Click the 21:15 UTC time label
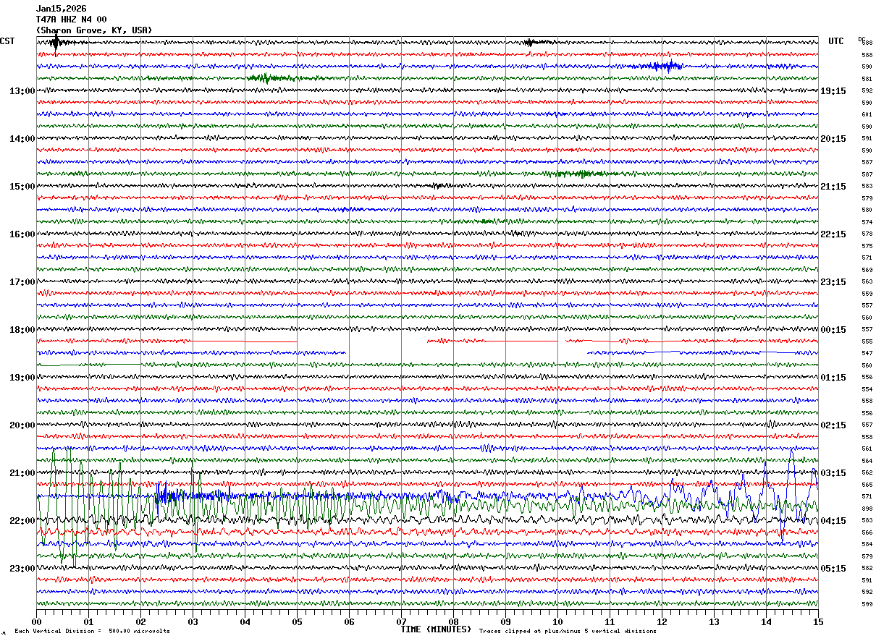 point(833,187)
